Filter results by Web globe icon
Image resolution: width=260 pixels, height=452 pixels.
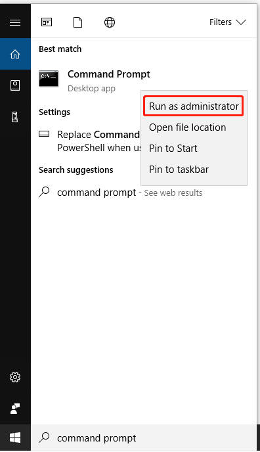coord(110,22)
